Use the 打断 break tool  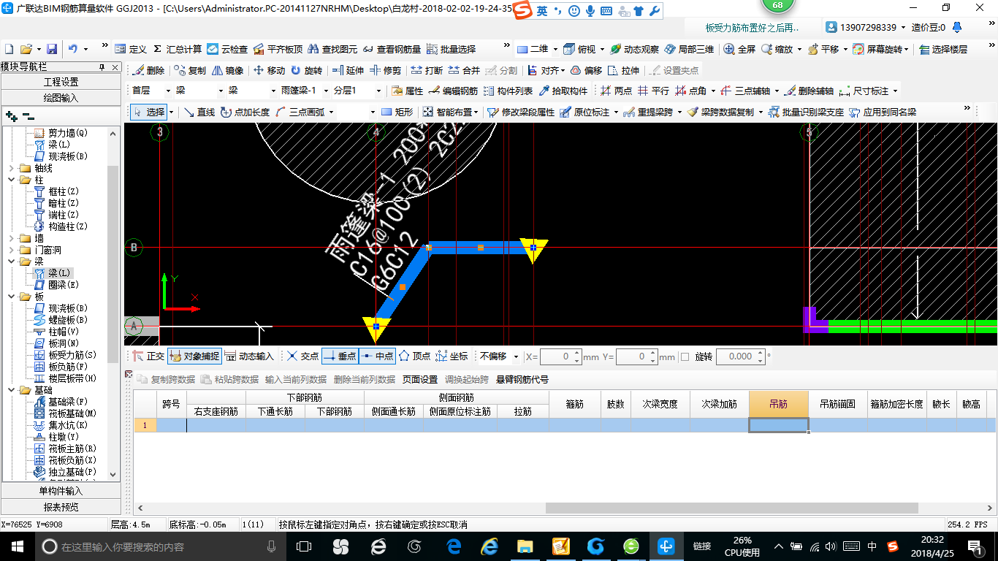click(427, 70)
